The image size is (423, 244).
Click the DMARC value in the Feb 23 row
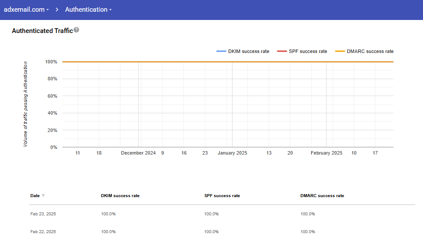pyautogui.click(x=307, y=214)
